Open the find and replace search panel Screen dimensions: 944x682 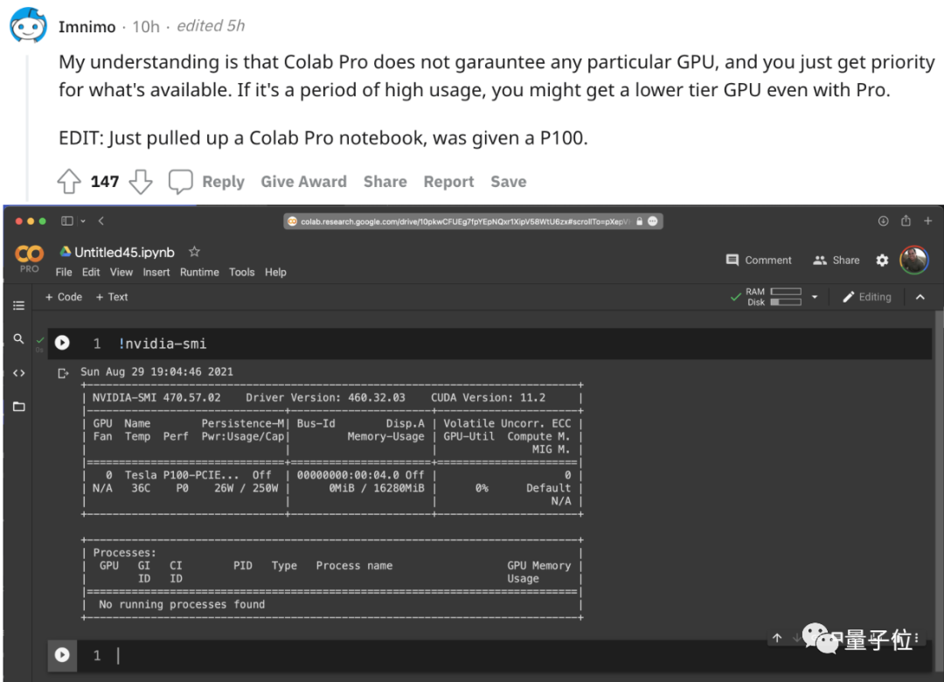tap(19, 339)
